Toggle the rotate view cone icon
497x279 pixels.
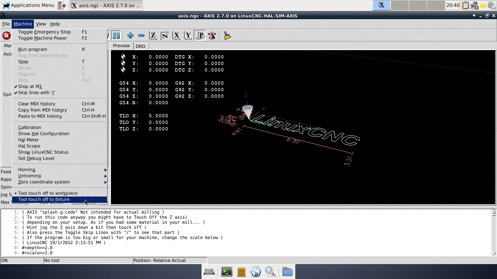[212, 35]
